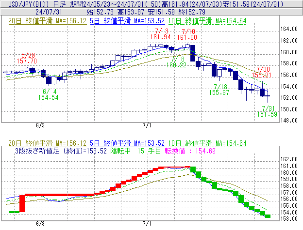The width and height of the screenshot is (303, 230).
Task: Click the 7/10 161.80 high label
Action: 187,34
